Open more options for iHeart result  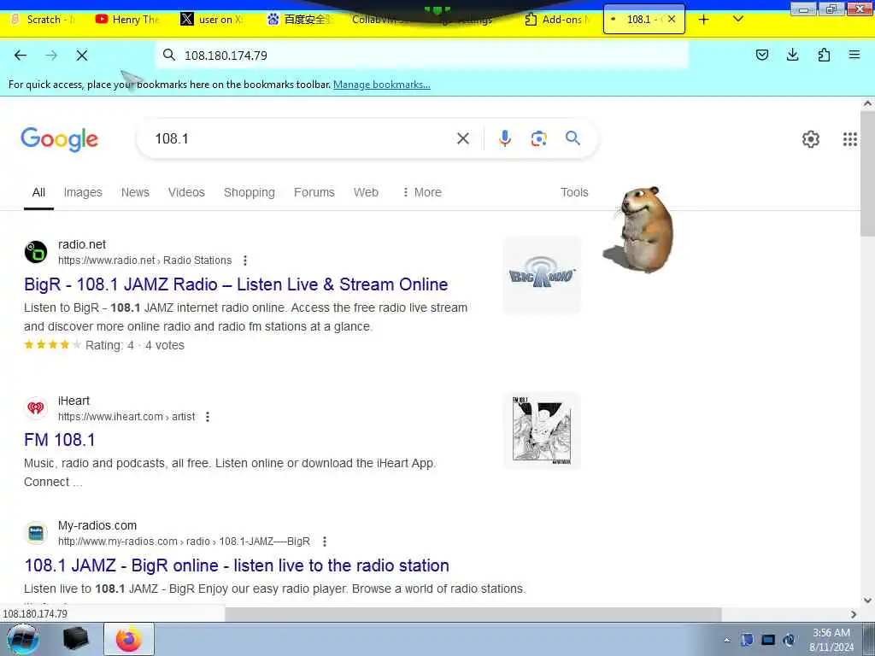pos(208,417)
